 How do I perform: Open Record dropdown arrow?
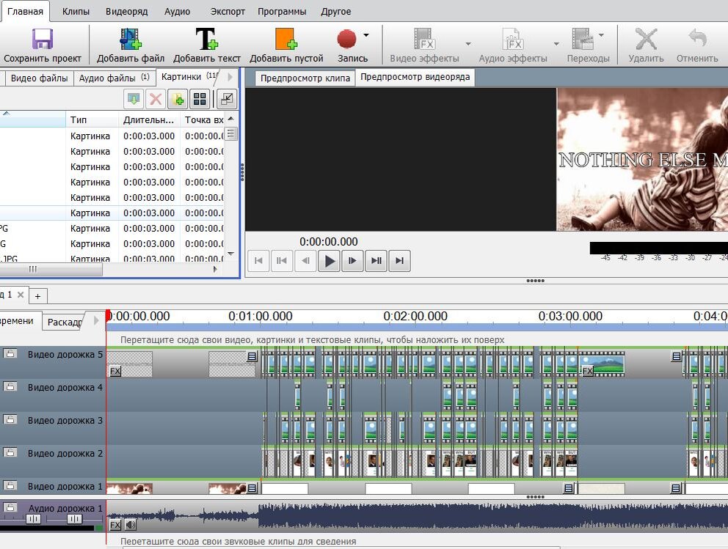(x=366, y=35)
